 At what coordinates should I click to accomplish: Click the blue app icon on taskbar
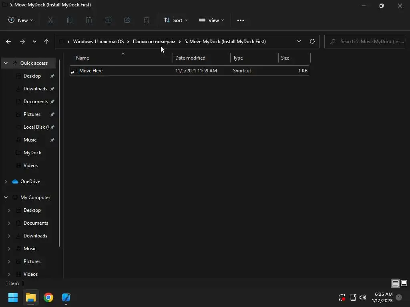coord(66,297)
